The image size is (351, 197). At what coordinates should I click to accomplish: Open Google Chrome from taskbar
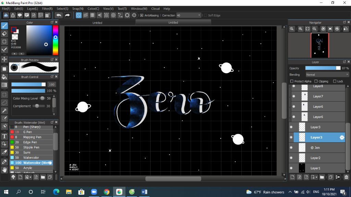pyautogui.click(x=107, y=192)
